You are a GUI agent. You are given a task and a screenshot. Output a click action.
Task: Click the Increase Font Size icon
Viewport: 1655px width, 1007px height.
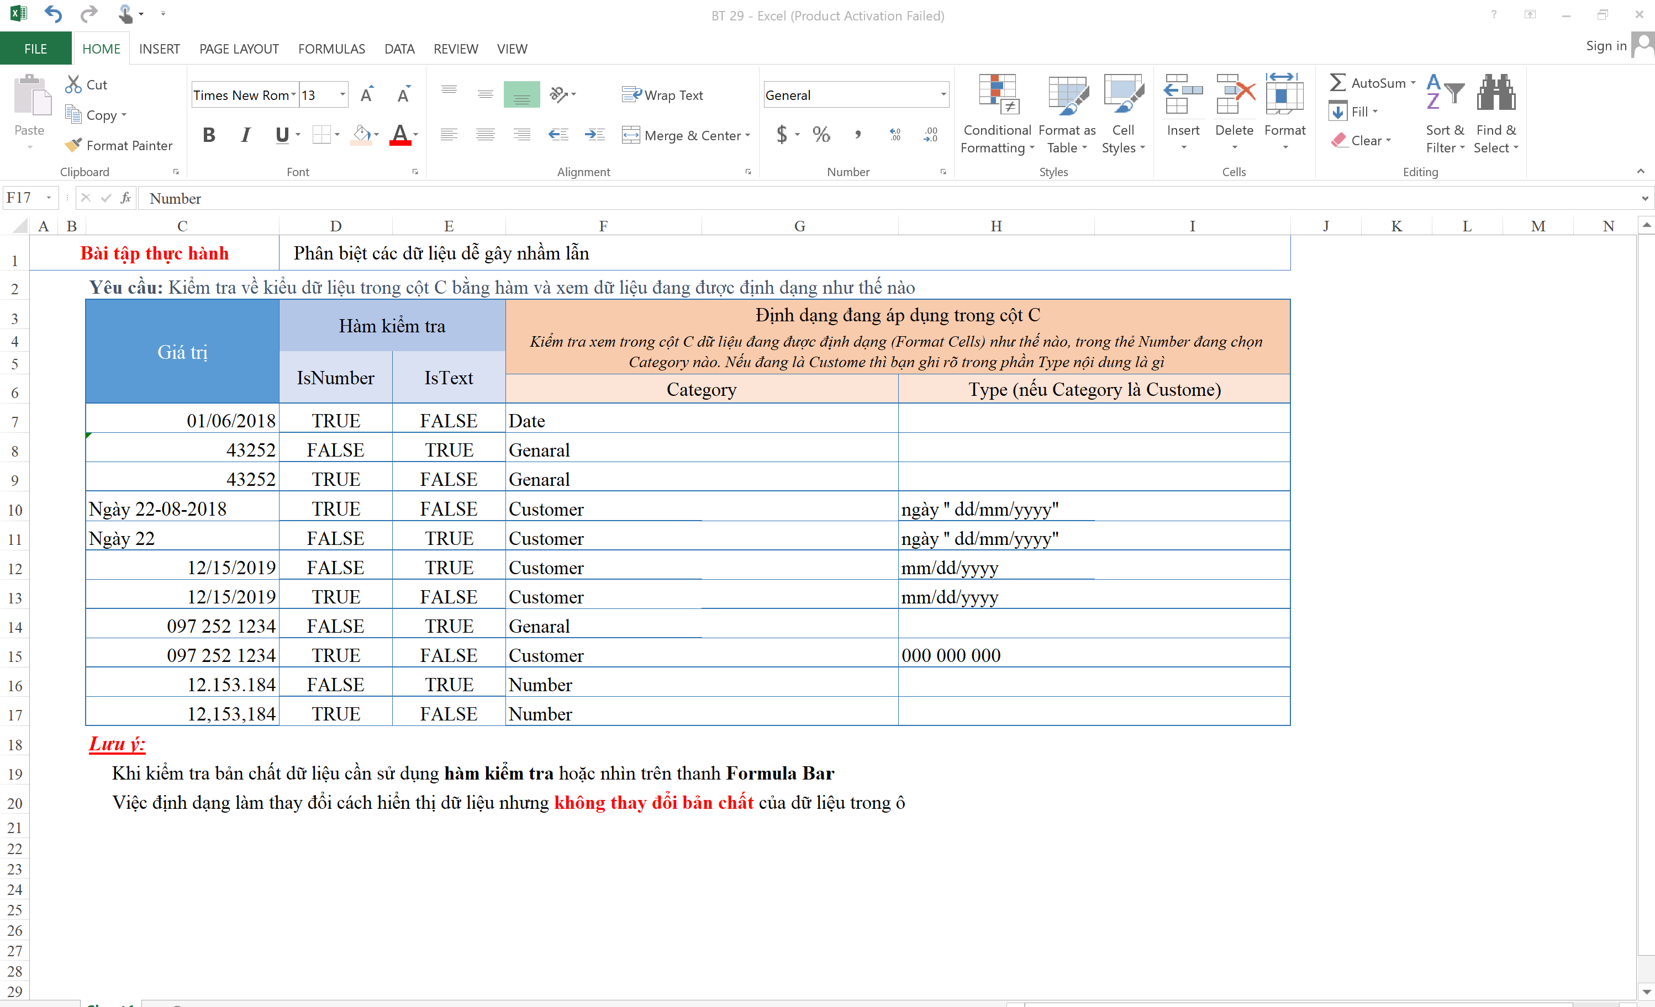(367, 94)
